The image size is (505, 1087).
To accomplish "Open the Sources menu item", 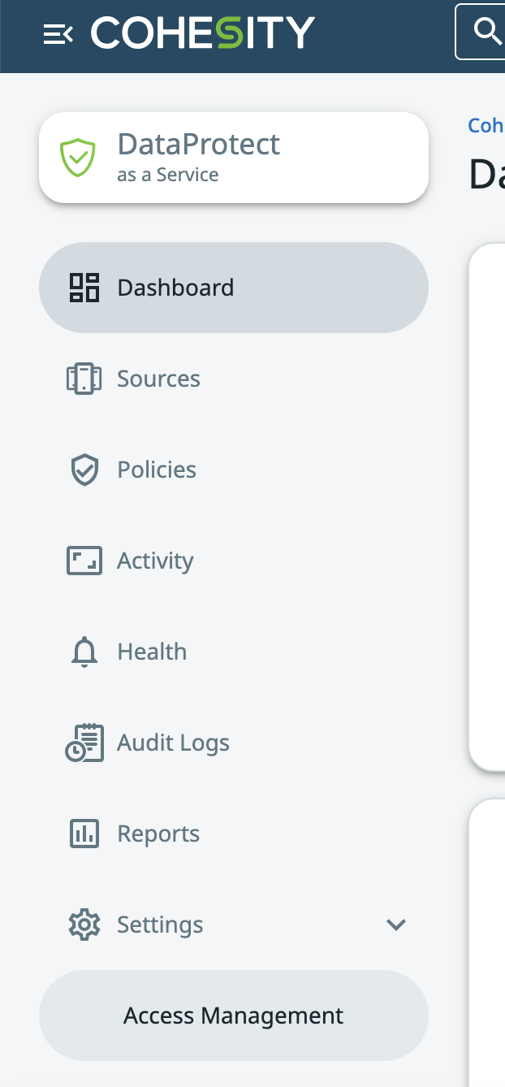I will point(158,379).
